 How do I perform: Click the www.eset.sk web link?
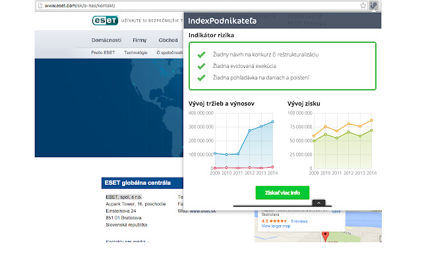pyautogui.click(x=202, y=211)
